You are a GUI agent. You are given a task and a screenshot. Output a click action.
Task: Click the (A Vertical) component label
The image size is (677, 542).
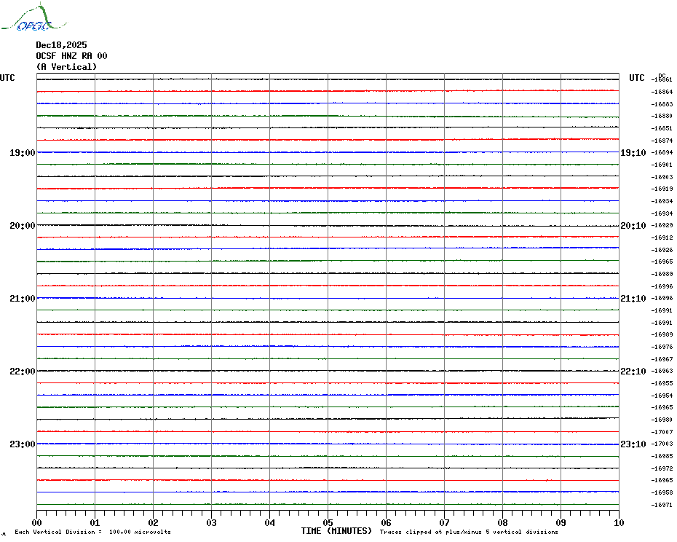point(66,67)
